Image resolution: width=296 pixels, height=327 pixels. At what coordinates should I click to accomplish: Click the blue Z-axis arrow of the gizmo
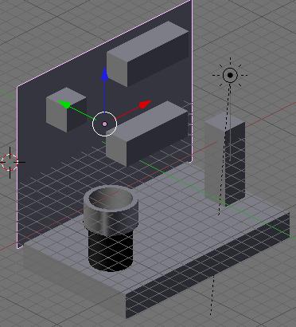[104, 74]
